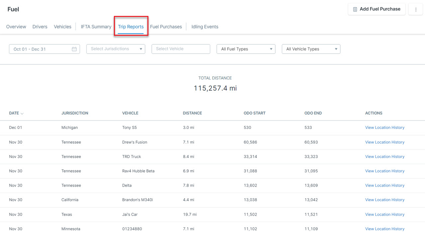This screenshot has width=425, height=232.
Task: Click the calendar icon in date field
Action: tap(74, 49)
